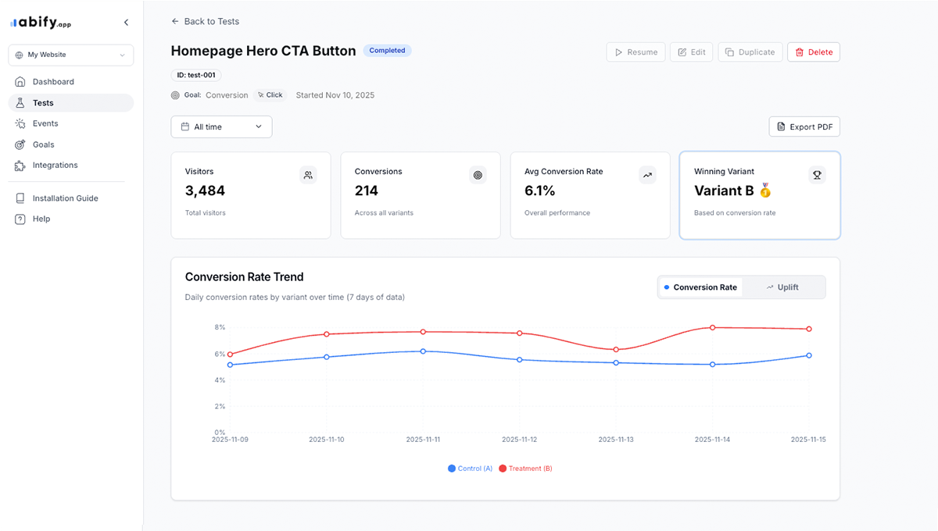Click the Completed status badge
Screen dimensions: 938x531
(387, 51)
